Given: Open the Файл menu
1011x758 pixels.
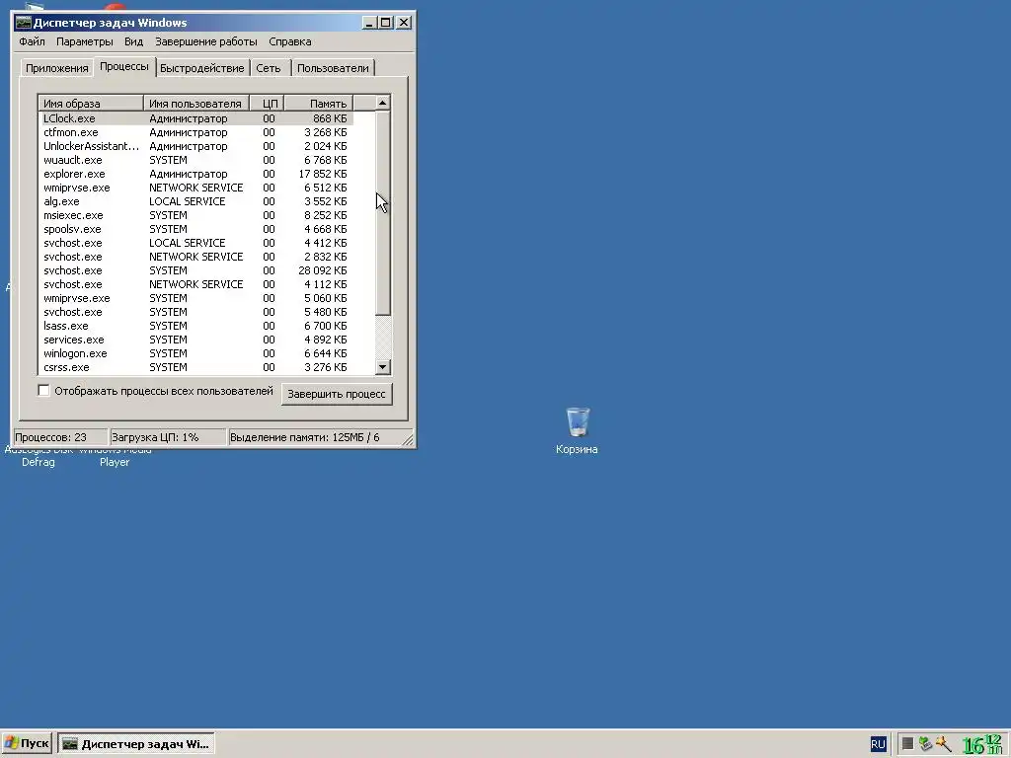Looking at the screenshot, I should coord(32,41).
